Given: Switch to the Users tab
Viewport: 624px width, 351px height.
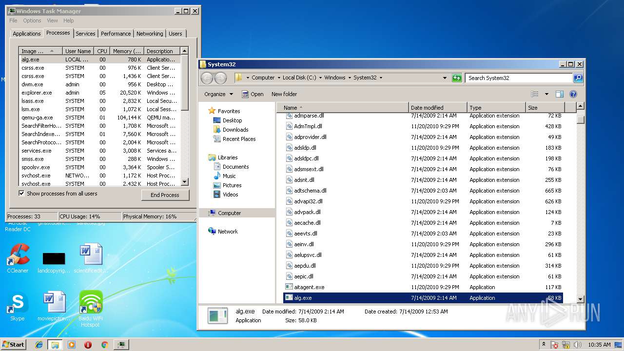Looking at the screenshot, I should 175,34.
